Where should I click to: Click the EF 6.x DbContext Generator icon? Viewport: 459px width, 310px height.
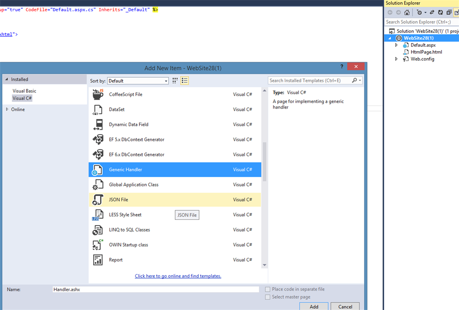(98, 154)
